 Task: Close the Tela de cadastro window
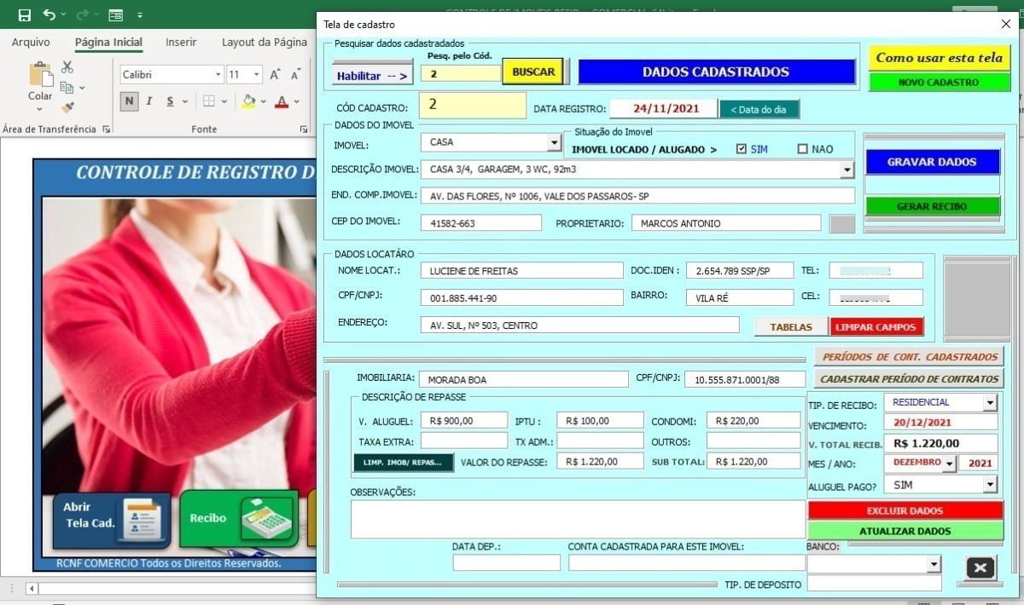point(1005,25)
